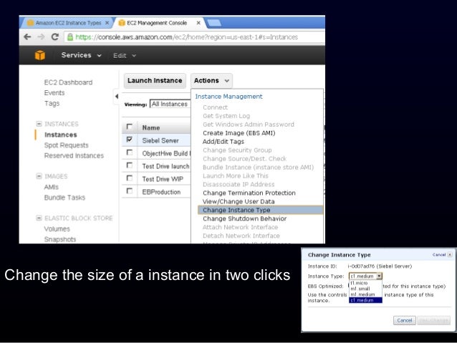Image resolution: width=457 pixels, height=343 pixels.
Task: Toggle the select-all checkbox in Name header
Action: pos(130,127)
